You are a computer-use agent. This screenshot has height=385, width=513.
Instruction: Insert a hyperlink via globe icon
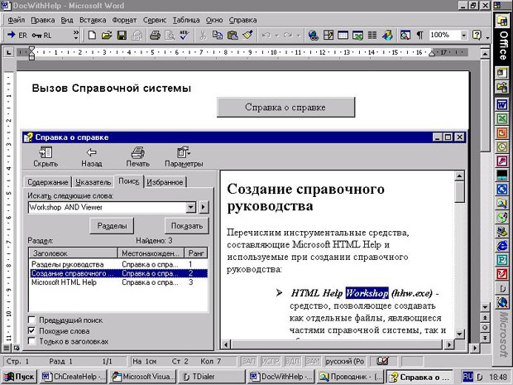313,35
